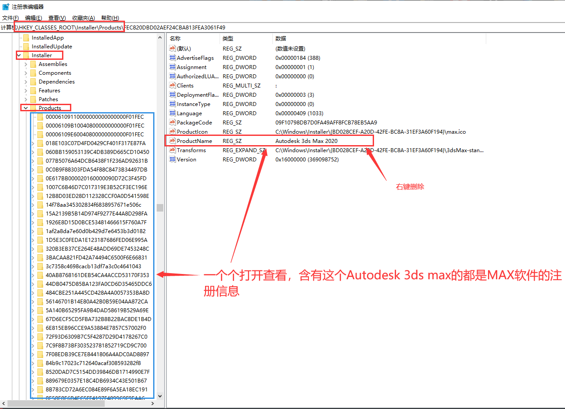Click the tree pane scrollbar down arrow

(160, 395)
